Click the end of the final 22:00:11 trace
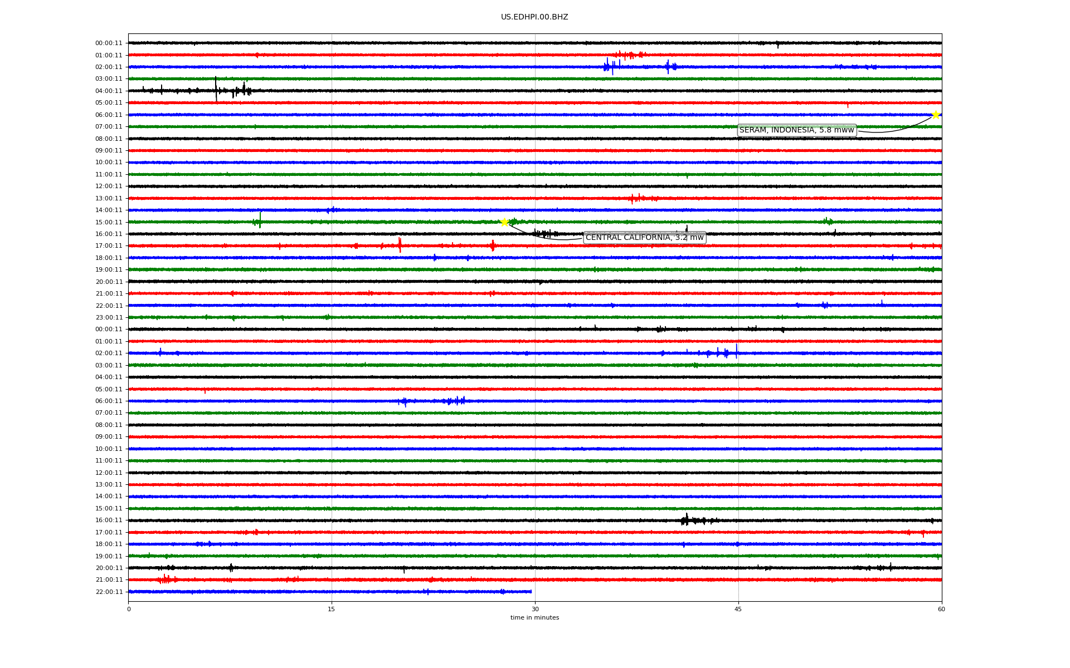The height and width of the screenshot is (668, 1070). [x=531, y=592]
